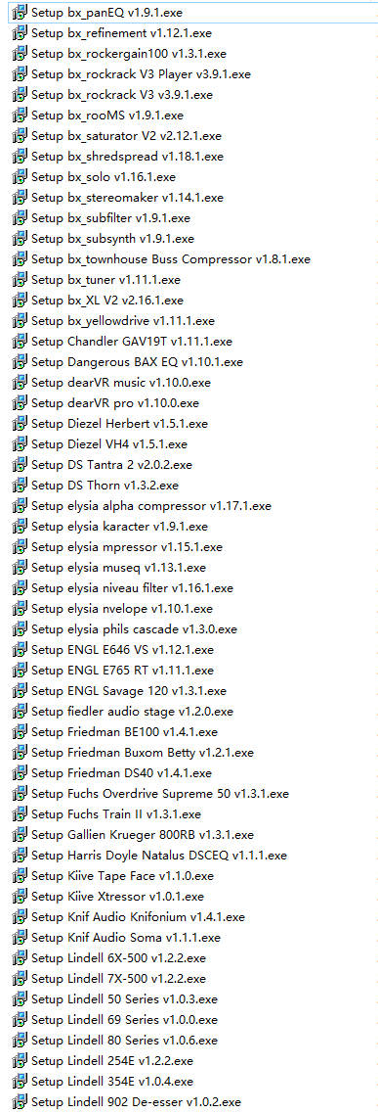Image resolution: width=378 pixels, height=1113 pixels.
Task: Select "Setup Fuchs Train II v1.3.1.exe"
Action: 116,814
